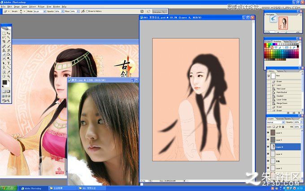
Task: Select the Hand tool
Action: [4, 76]
